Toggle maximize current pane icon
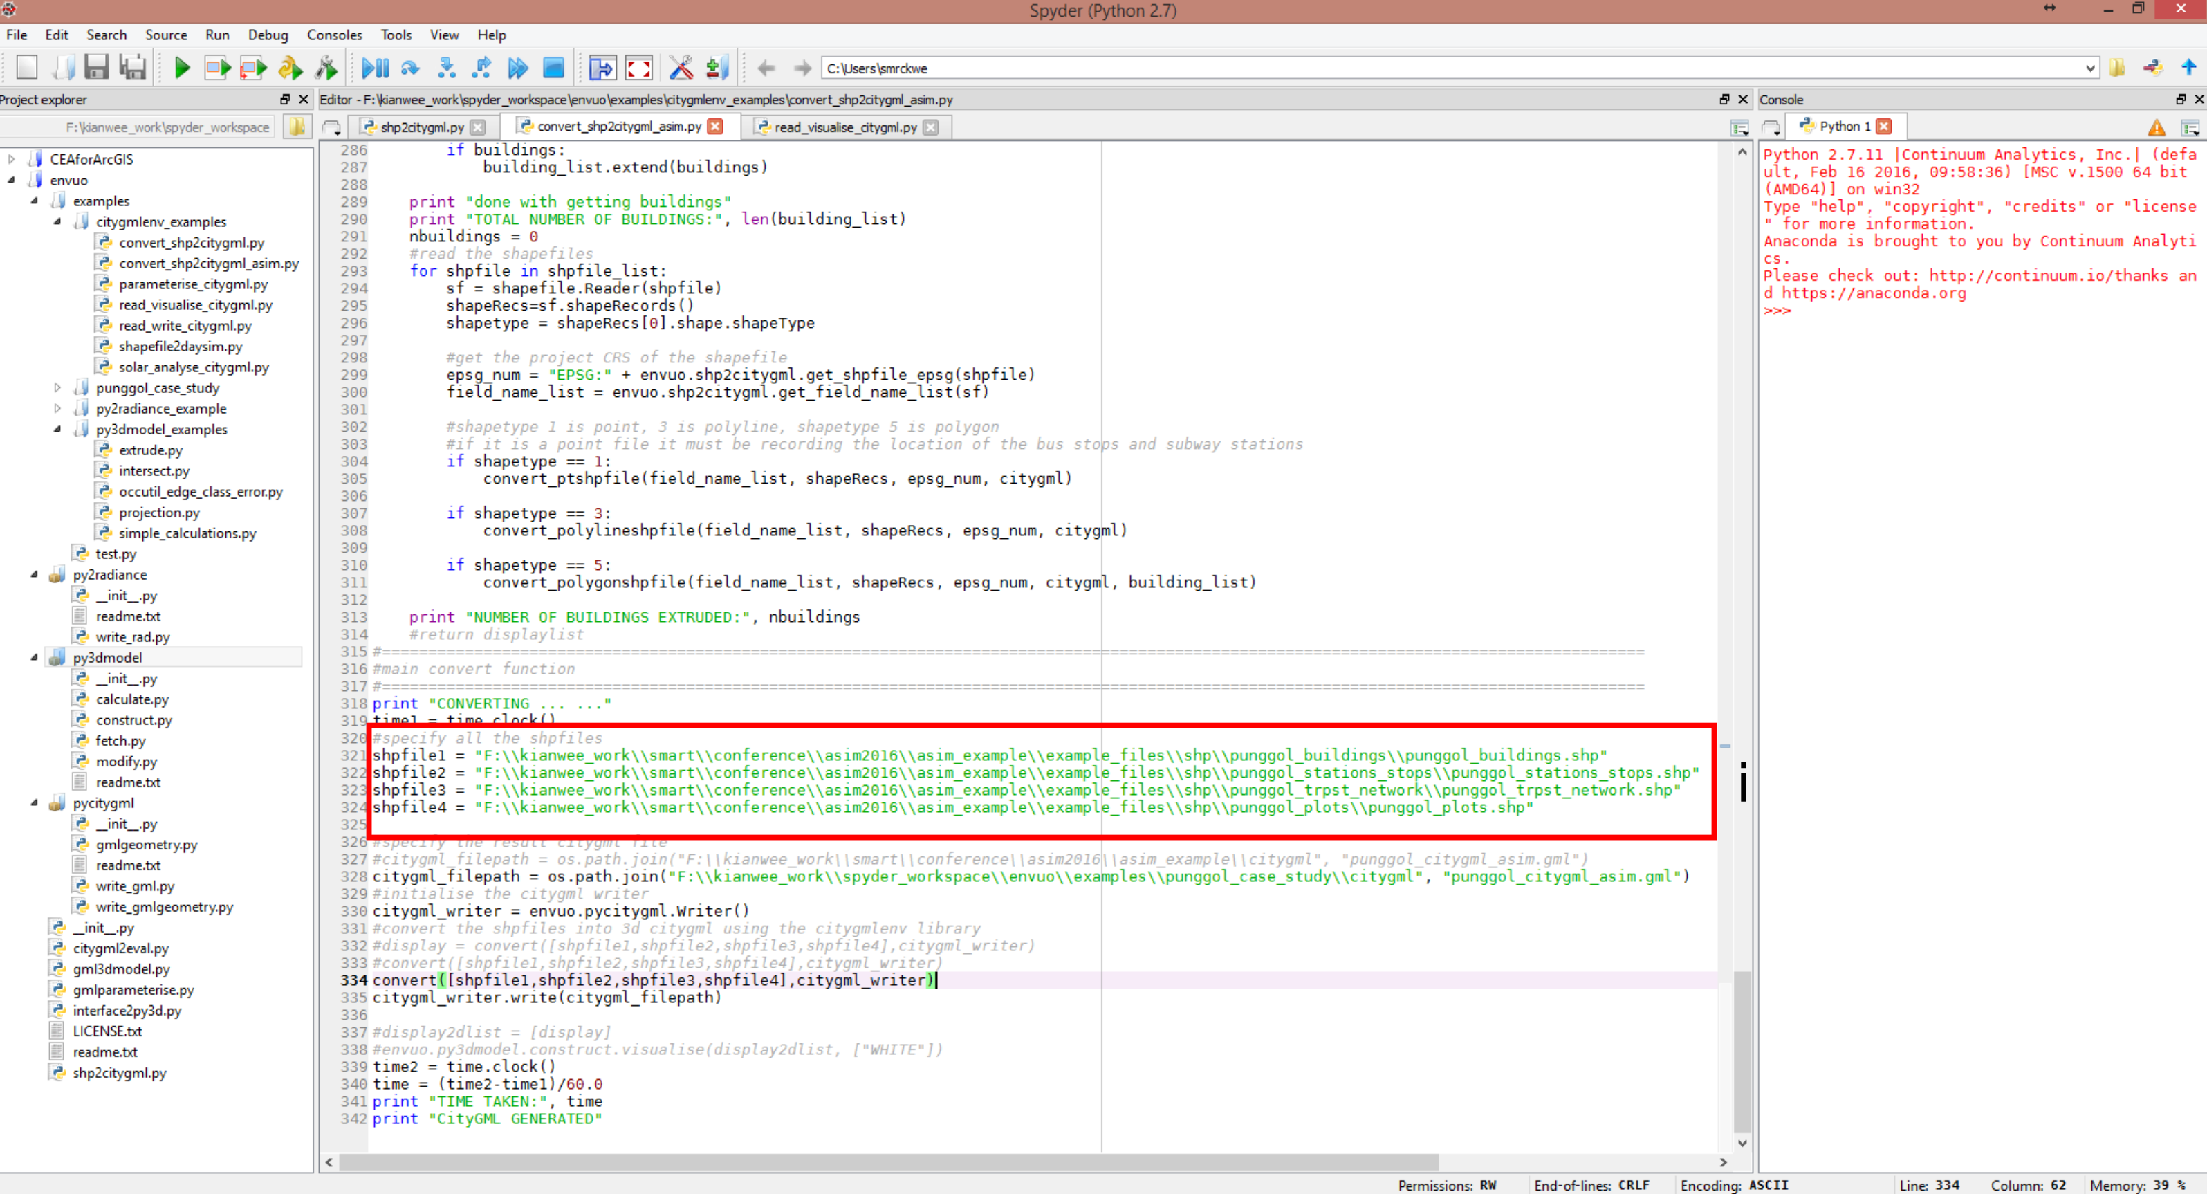The height and width of the screenshot is (1194, 2207). [x=602, y=68]
